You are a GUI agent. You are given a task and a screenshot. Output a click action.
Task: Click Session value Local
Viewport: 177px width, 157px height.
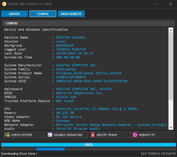pos(61,41)
